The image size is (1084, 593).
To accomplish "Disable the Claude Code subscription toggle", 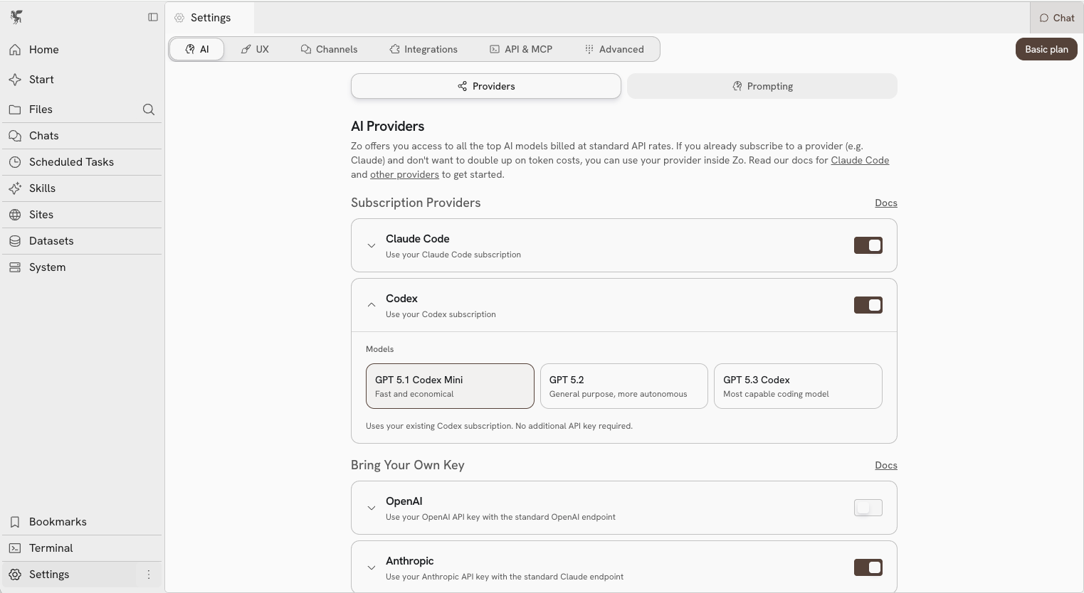I will click(868, 245).
